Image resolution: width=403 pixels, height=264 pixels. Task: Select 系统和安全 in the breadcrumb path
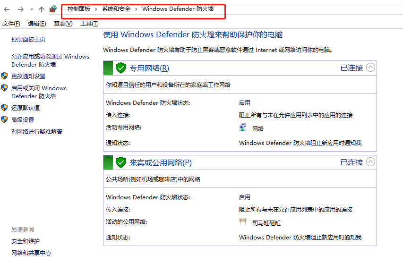[x=116, y=9]
